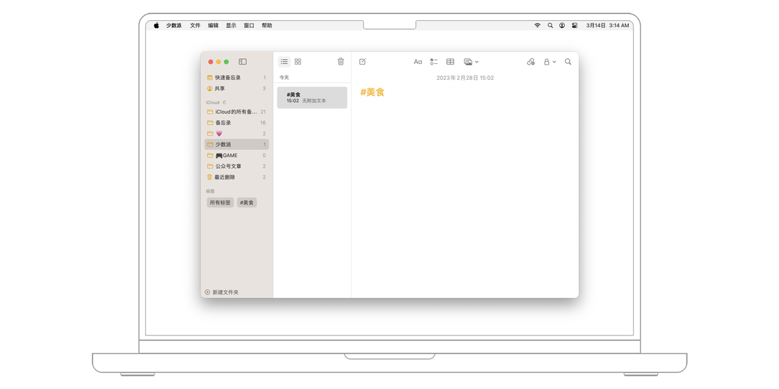Select the 备忘录 folder
The width and height of the screenshot is (779, 389).
(x=236, y=122)
